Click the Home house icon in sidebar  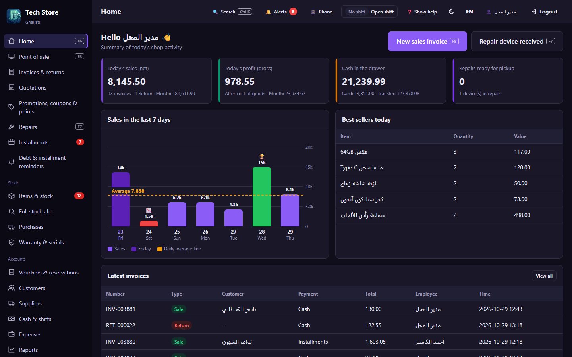point(12,41)
